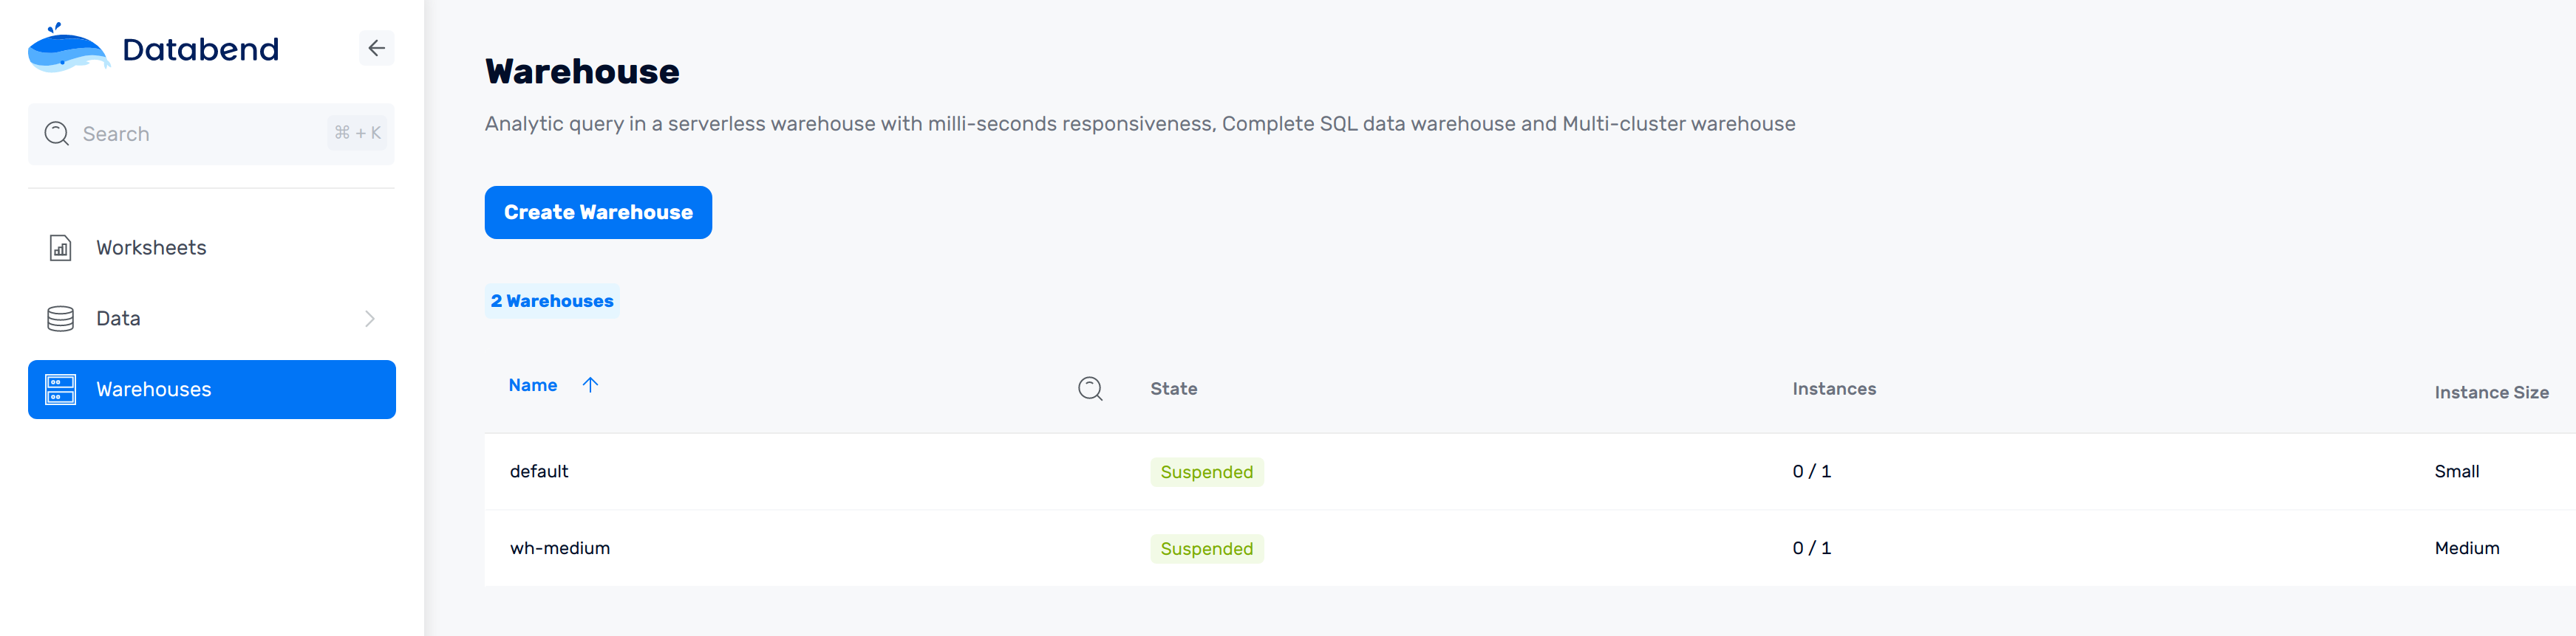Click the Create Warehouse button
2576x636 pixels.
pyautogui.click(x=598, y=212)
